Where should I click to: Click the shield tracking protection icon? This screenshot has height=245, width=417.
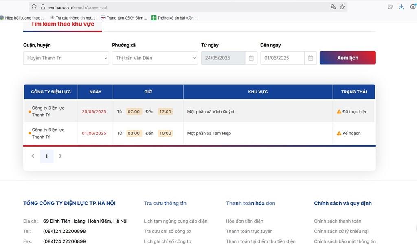tap(34, 7)
